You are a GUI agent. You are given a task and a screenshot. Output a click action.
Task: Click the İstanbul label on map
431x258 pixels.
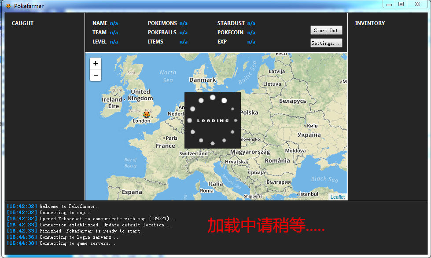tap(309, 194)
